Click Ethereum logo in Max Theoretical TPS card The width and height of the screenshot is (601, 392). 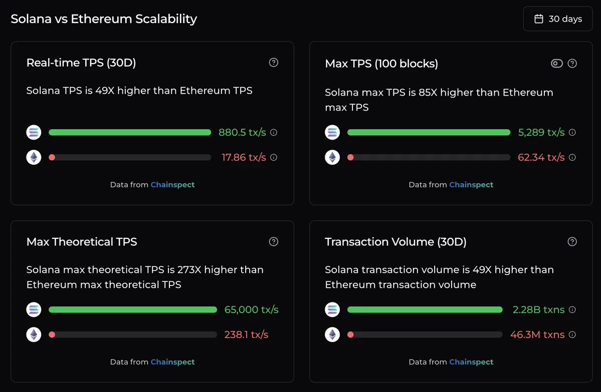[x=34, y=334]
